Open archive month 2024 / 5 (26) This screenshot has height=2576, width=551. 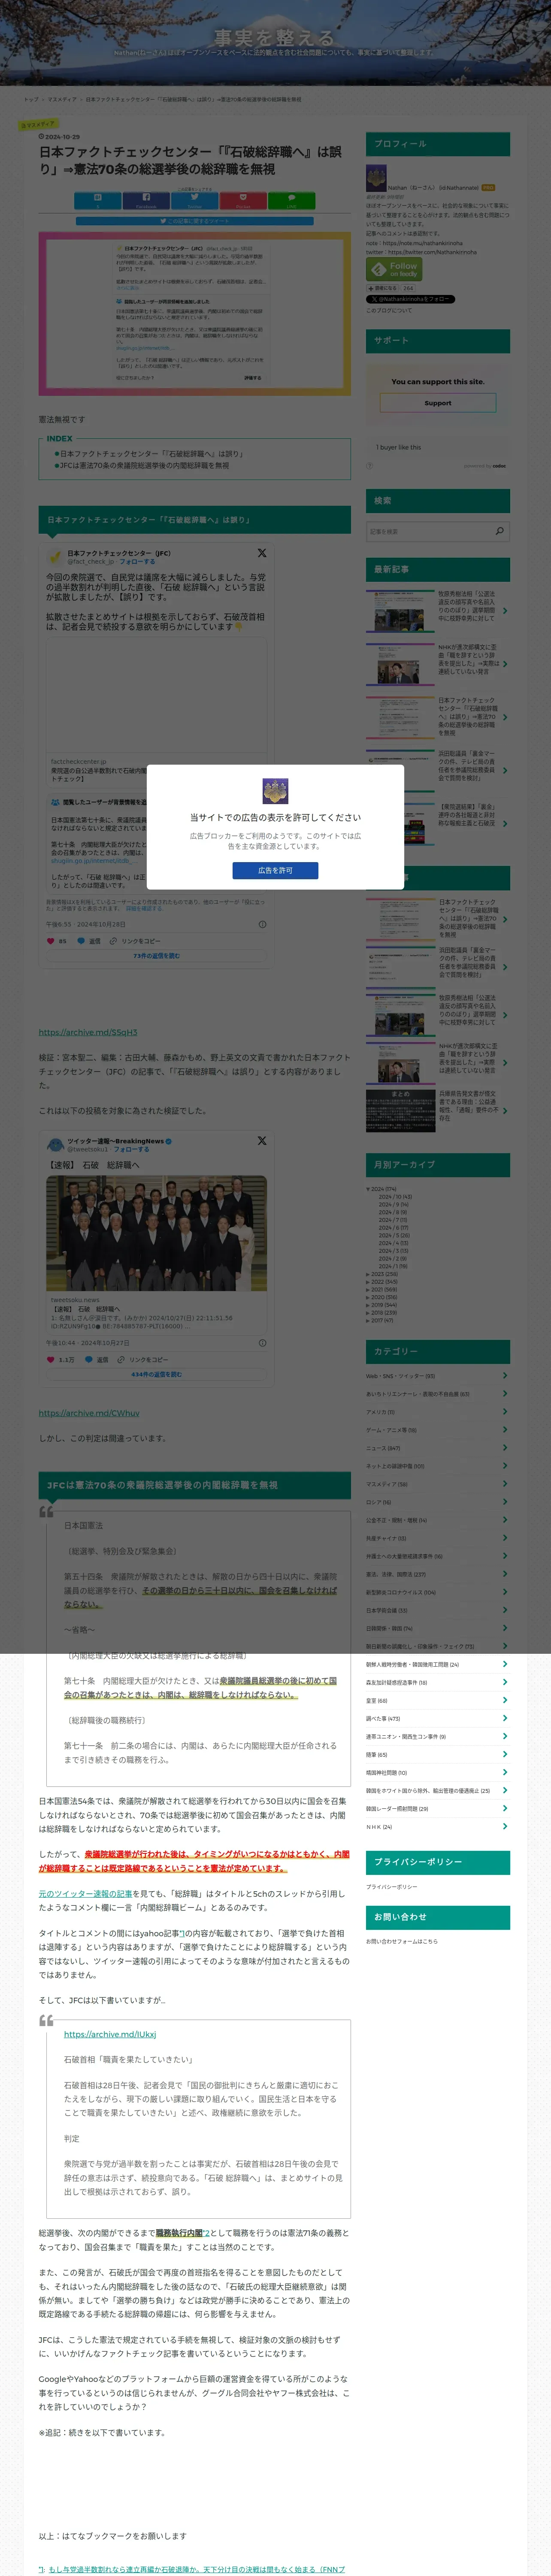pyautogui.click(x=394, y=1235)
